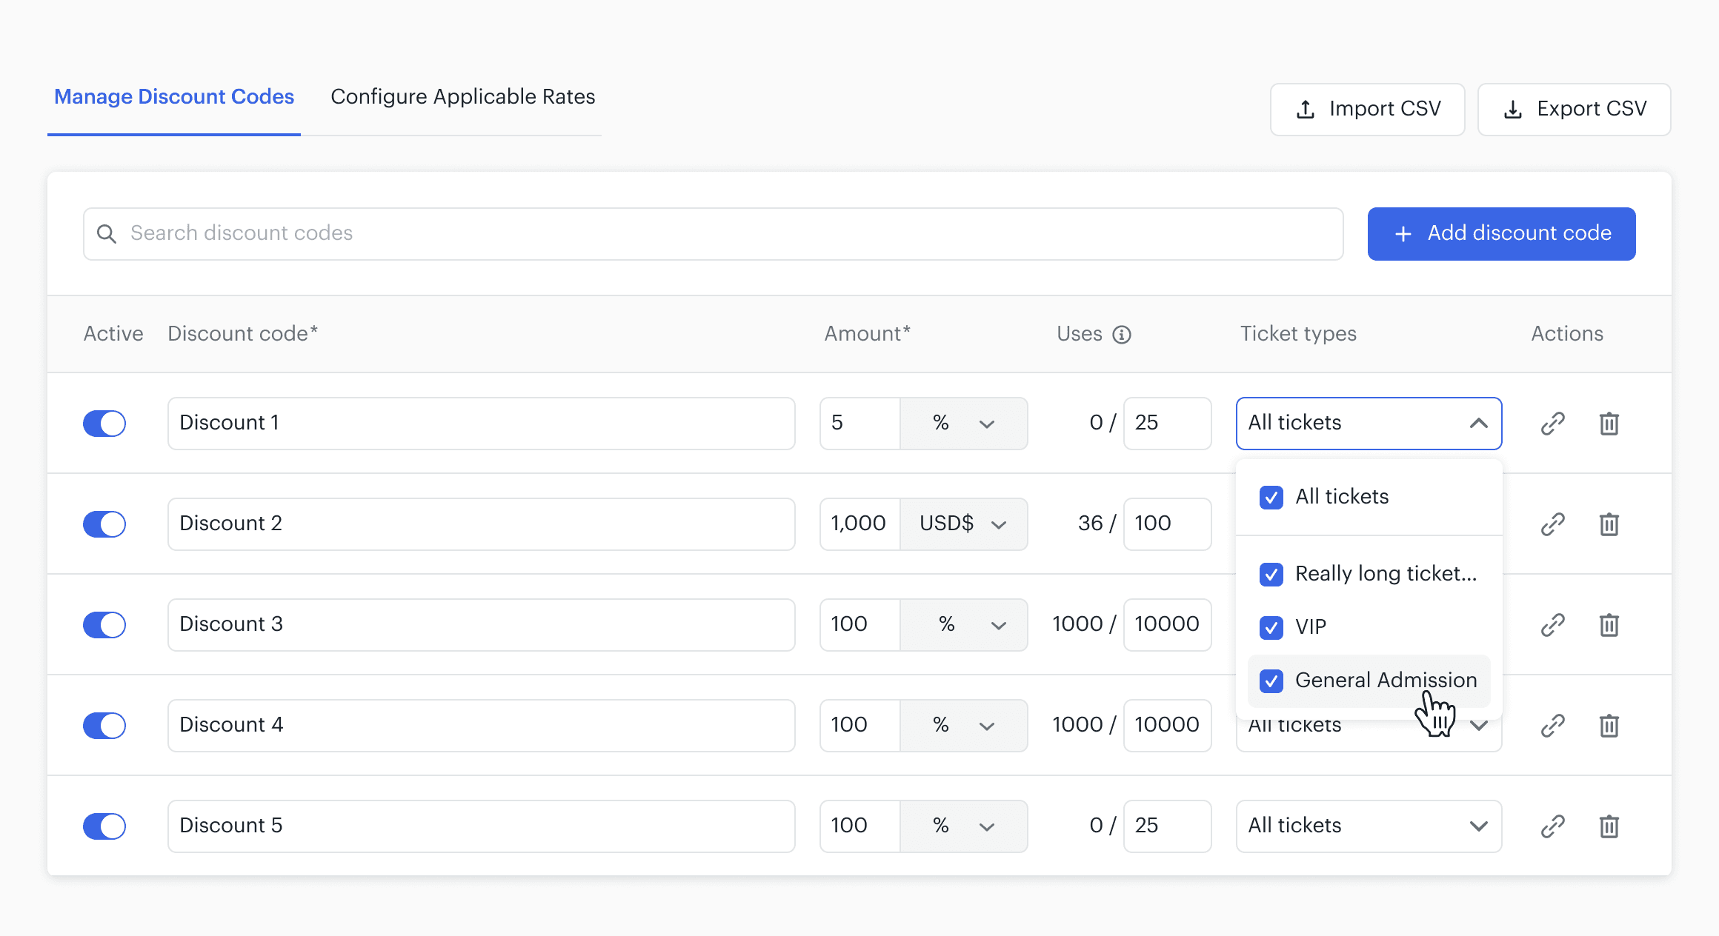Toggle the All tickets checkbox

click(x=1271, y=497)
